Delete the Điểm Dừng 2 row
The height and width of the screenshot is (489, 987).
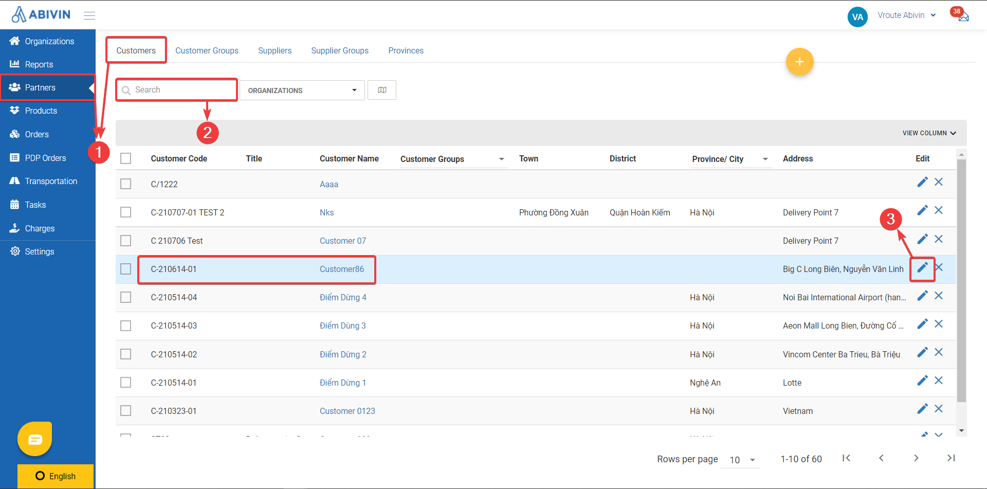939,352
